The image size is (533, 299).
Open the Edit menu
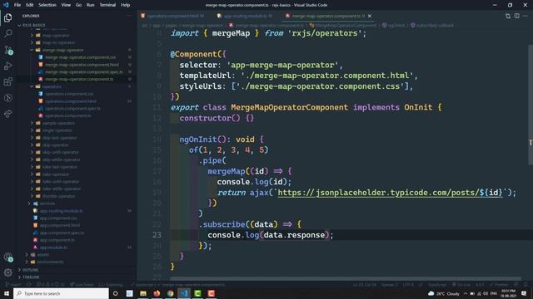(x=30, y=5)
